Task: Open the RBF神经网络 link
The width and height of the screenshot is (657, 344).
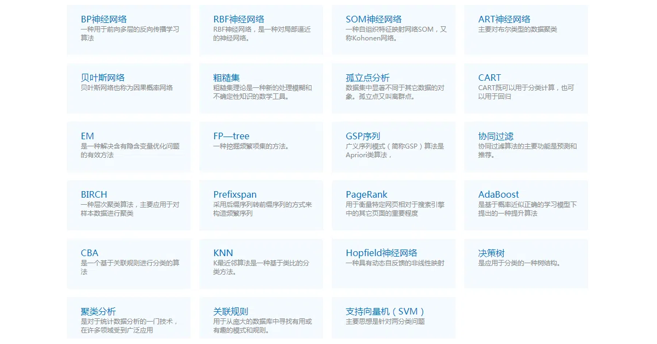Action: [239, 19]
